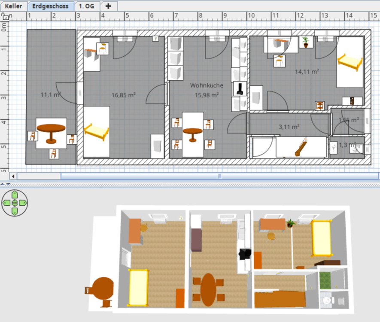The height and width of the screenshot is (322, 380).
Task: Open the 1. OG level tab
Action: [87, 6]
